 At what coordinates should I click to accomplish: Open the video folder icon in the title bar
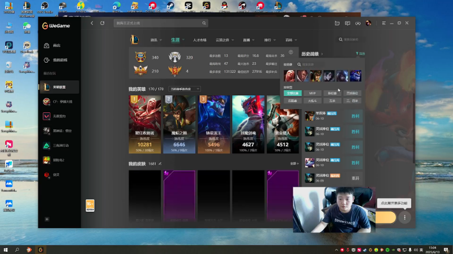(337, 23)
